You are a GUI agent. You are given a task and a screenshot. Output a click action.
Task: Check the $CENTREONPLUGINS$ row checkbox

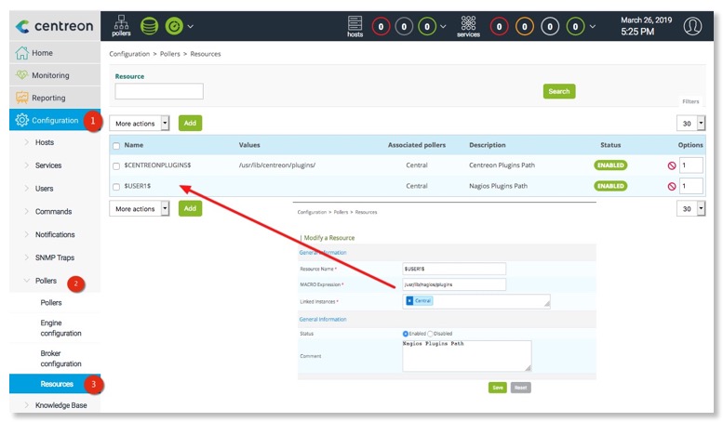pyautogui.click(x=116, y=165)
